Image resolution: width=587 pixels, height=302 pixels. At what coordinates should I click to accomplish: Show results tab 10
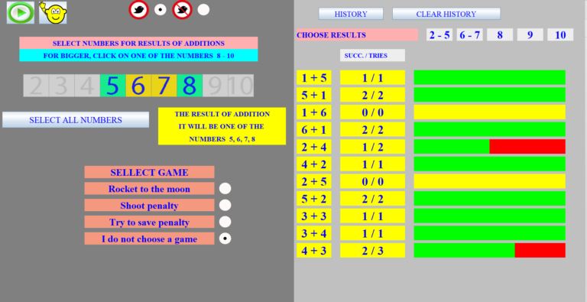point(560,35)
